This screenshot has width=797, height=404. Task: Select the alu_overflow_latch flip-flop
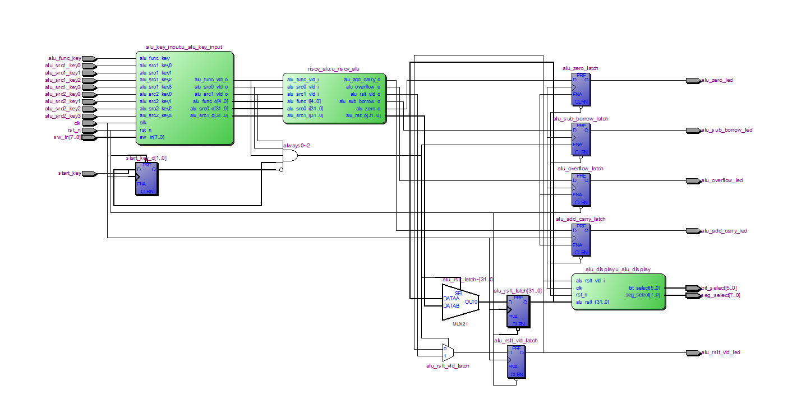581,189
